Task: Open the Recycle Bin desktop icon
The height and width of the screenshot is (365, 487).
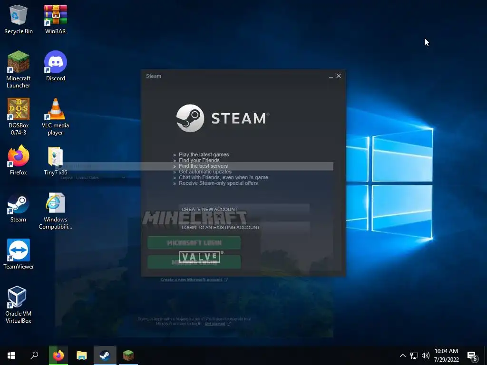Action: 19,19
